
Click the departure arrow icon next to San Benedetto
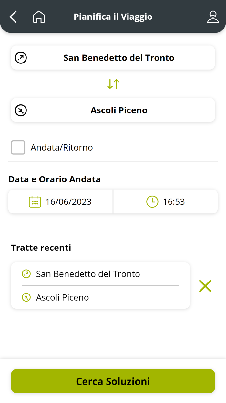coord(21,57)
